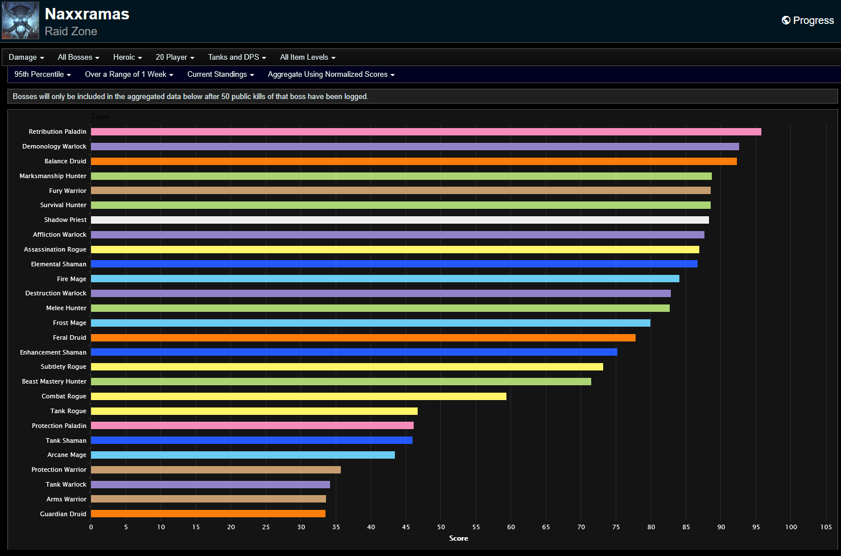
Task: Open the All Item Levels dropdown
Action: pos(307,57)
